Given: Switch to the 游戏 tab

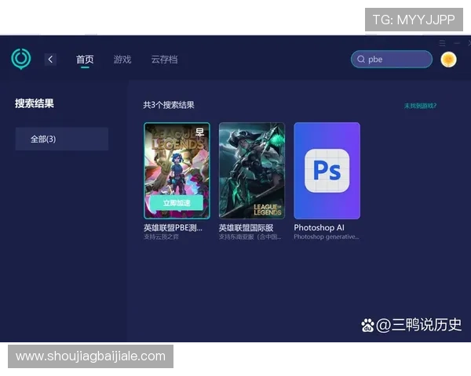Looking at the screenshot, I should pyautogui.click(x=122, y=60).
